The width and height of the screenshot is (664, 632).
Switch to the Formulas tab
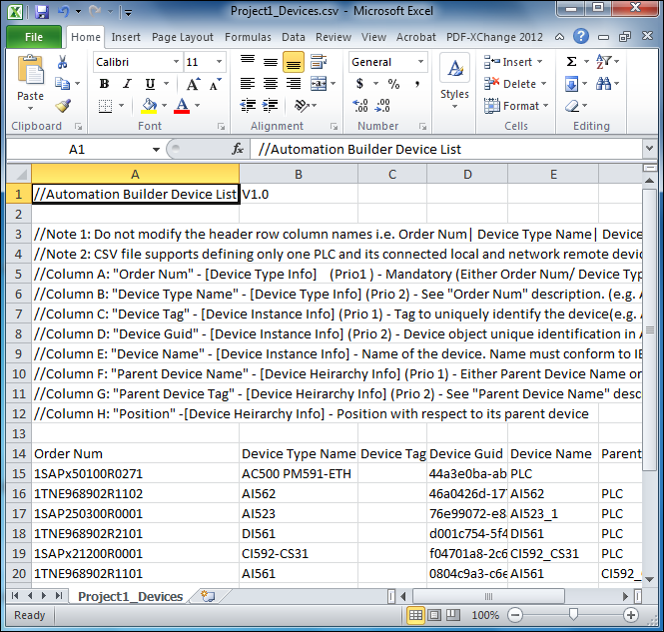[x=248, y=37]
